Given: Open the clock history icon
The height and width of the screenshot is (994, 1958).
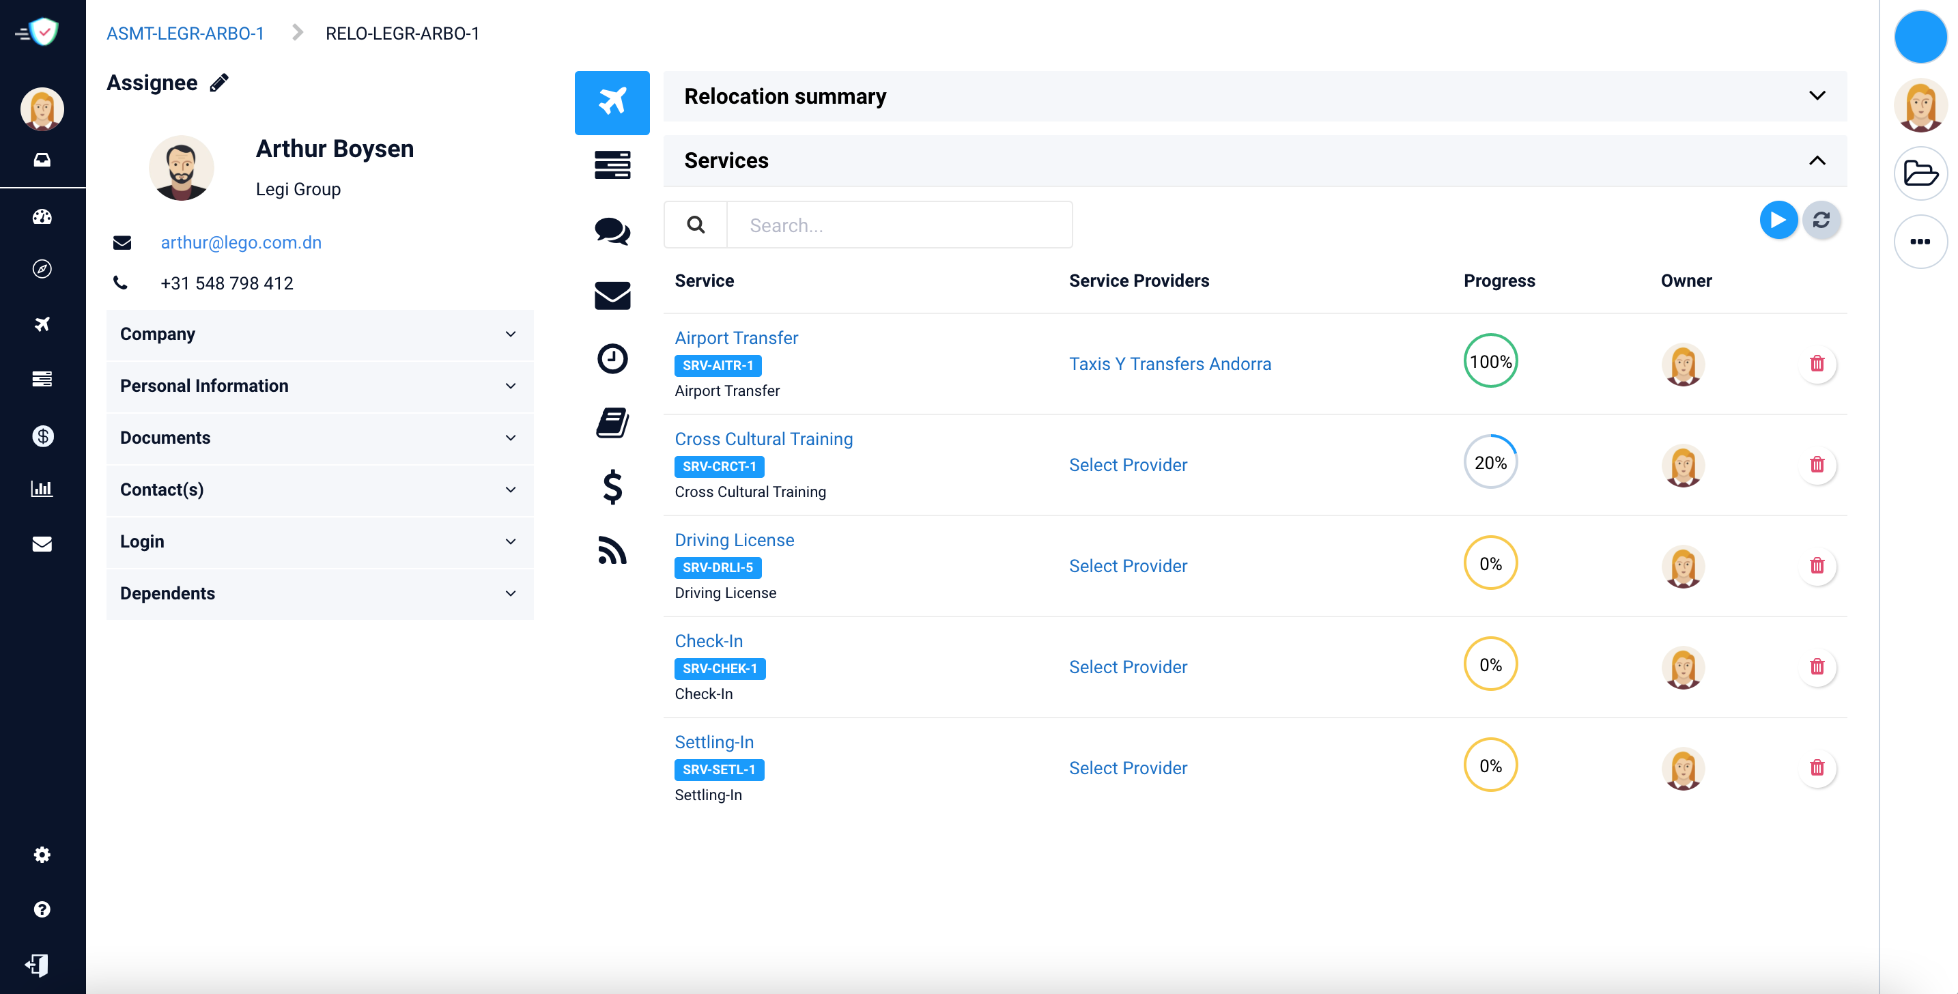Looking at the screenshot, I should [x=612, y=358].
